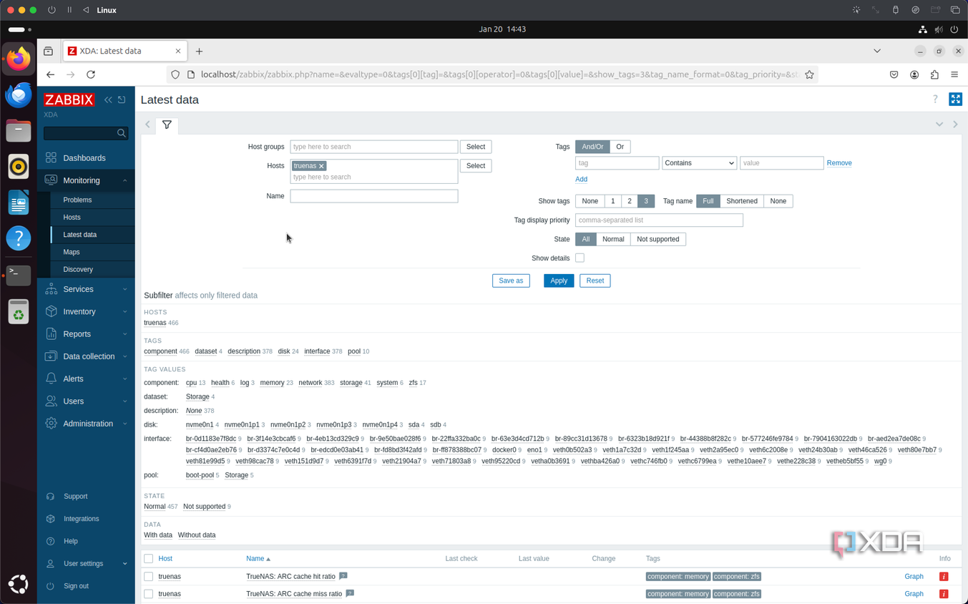Open Firefox application hamburger menu
The image size is (968, 604).
click(954, 74)
